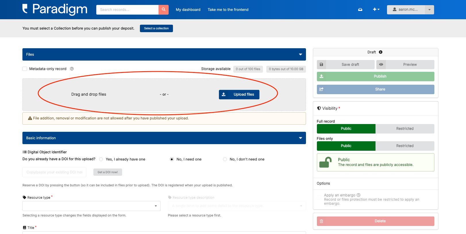Image resolution: width=466 pixels, height=234 pixels.
Task: Toggle the Apply an embargo checkbox
Action: point(319,197)
